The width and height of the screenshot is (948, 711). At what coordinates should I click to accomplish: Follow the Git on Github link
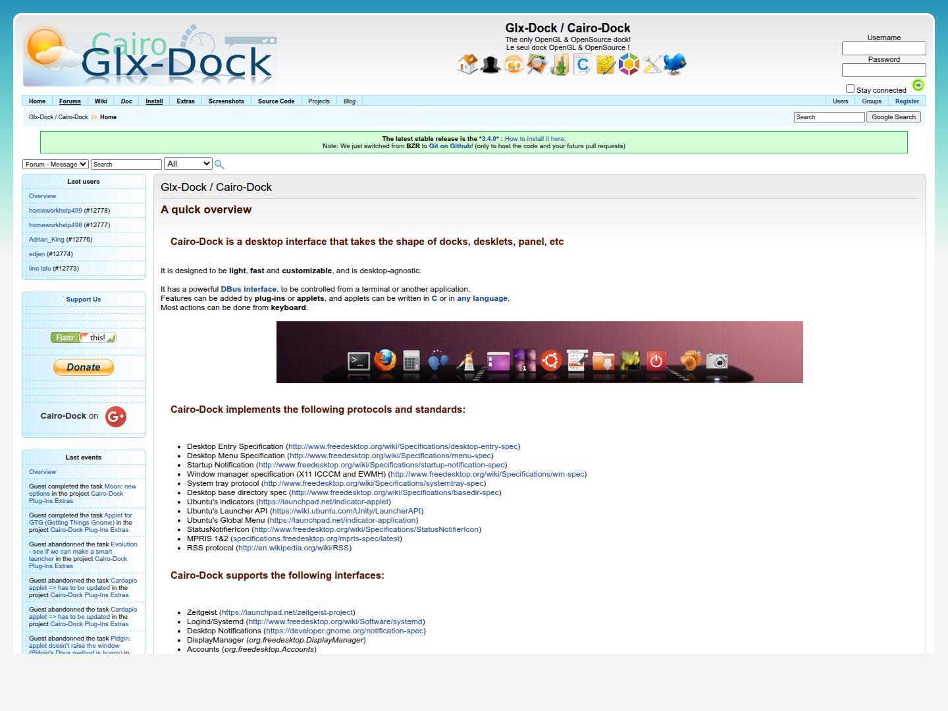tap(451, 146)
